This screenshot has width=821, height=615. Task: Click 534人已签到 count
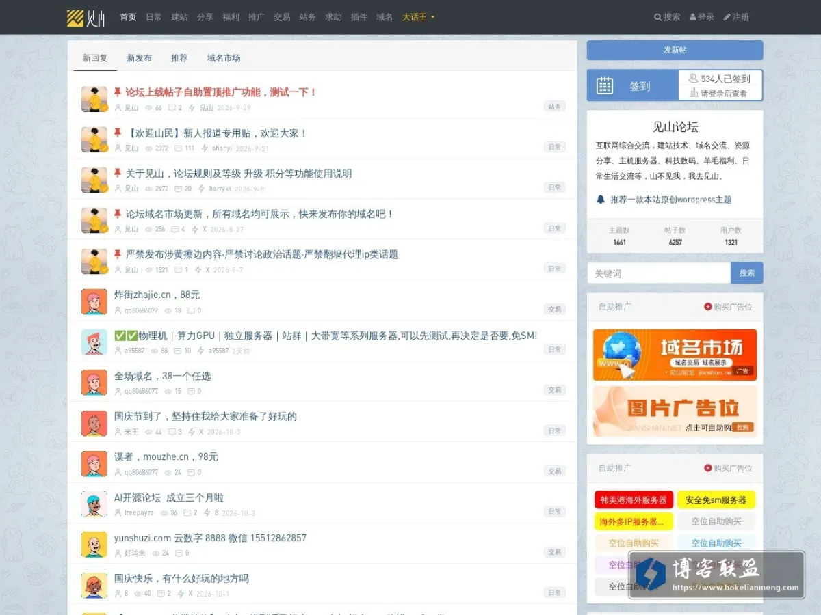[725, 79]
